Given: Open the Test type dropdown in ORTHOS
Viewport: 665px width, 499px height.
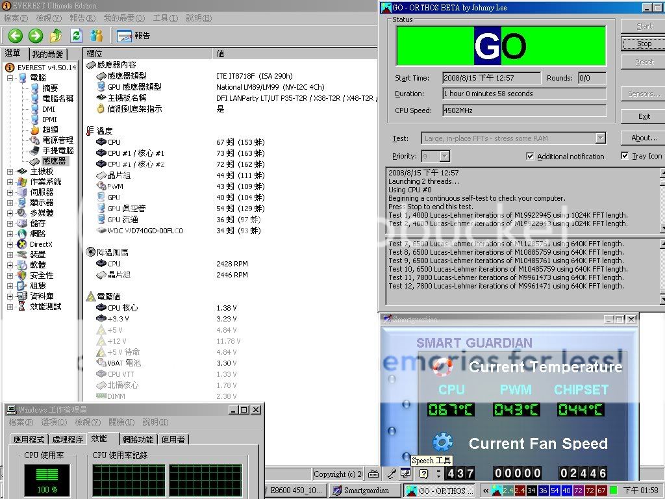Looking at the screenshot, I should [600, 138].
